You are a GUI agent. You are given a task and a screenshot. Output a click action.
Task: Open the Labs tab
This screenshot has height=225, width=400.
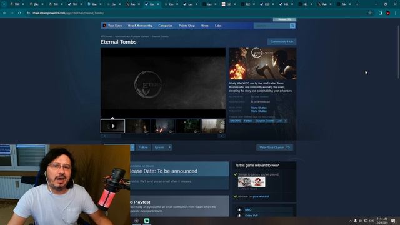click(x=218, y=26)
